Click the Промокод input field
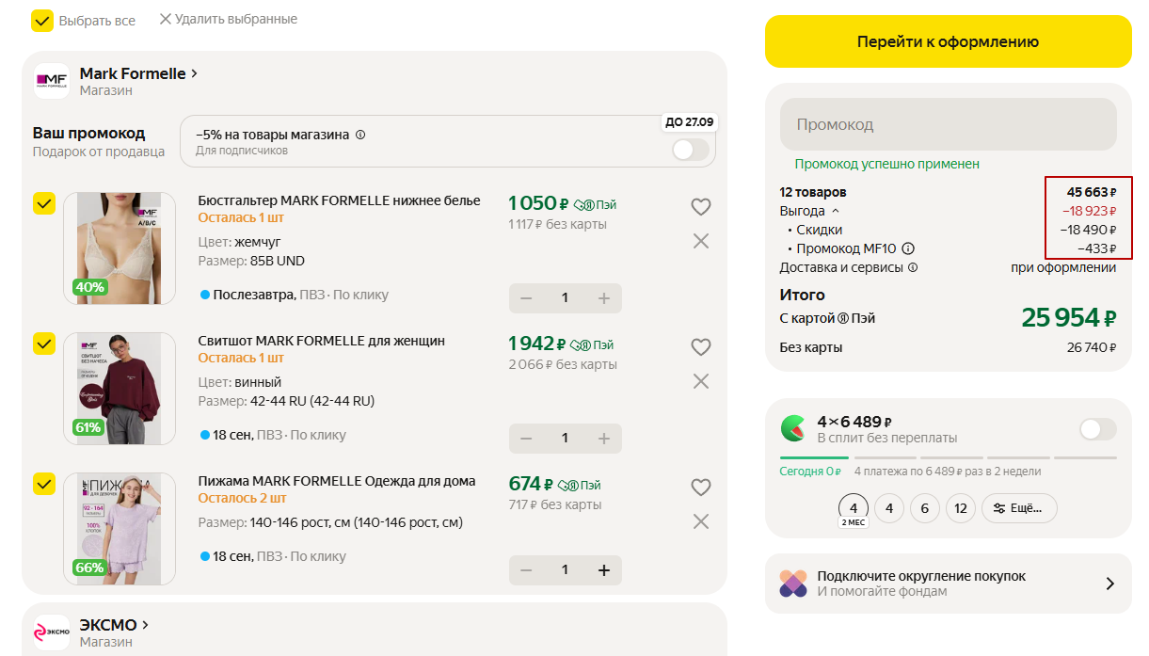Screen dimensions: 1149x656 pos(948,125)
